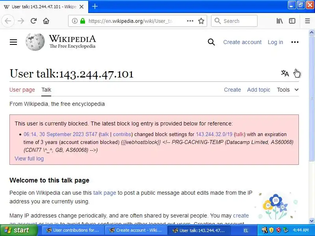
Task: Click the yellow shield tray icon
Action: [x=271, y=230]
